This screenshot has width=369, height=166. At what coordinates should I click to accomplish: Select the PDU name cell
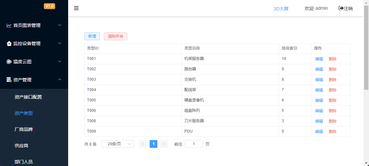click(230, 131)
